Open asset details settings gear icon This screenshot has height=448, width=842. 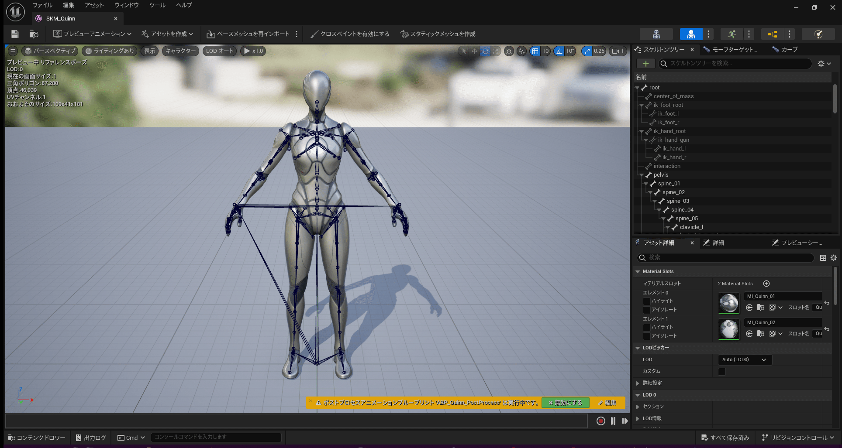coord(834,258)
